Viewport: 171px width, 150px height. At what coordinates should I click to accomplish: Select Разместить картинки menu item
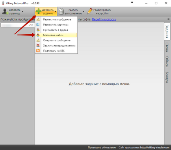point(56,25)
